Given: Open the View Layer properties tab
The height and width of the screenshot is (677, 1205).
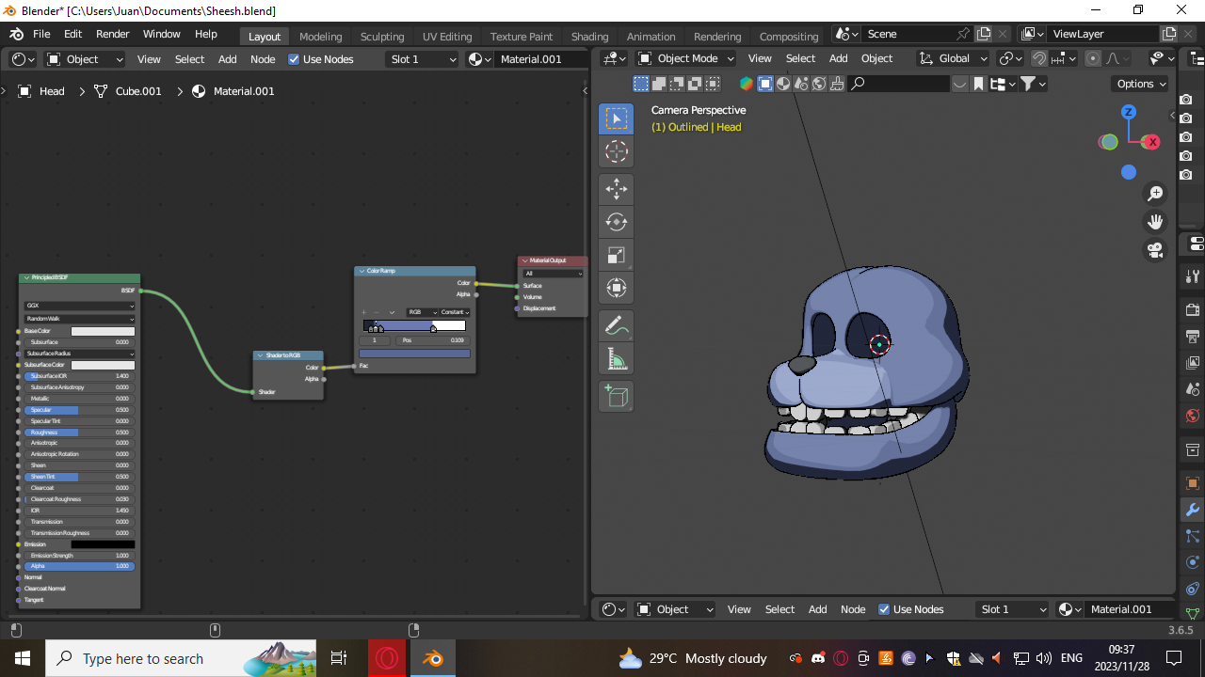Looking at the screenshot, I should [1193, 363].
